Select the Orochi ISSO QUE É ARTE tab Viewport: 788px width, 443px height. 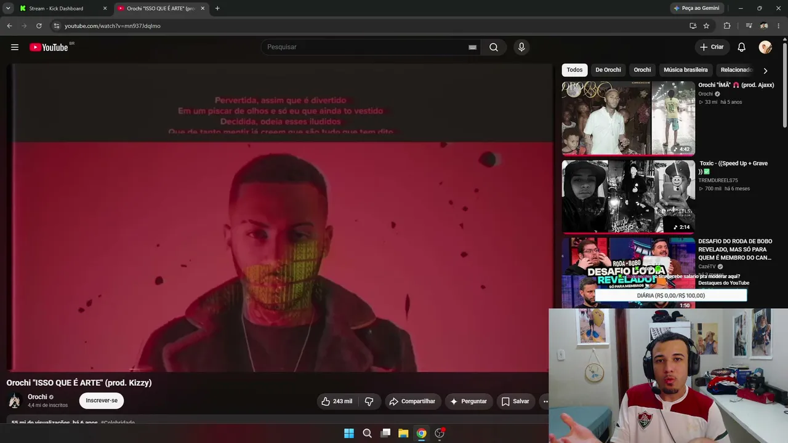[161, 9]
